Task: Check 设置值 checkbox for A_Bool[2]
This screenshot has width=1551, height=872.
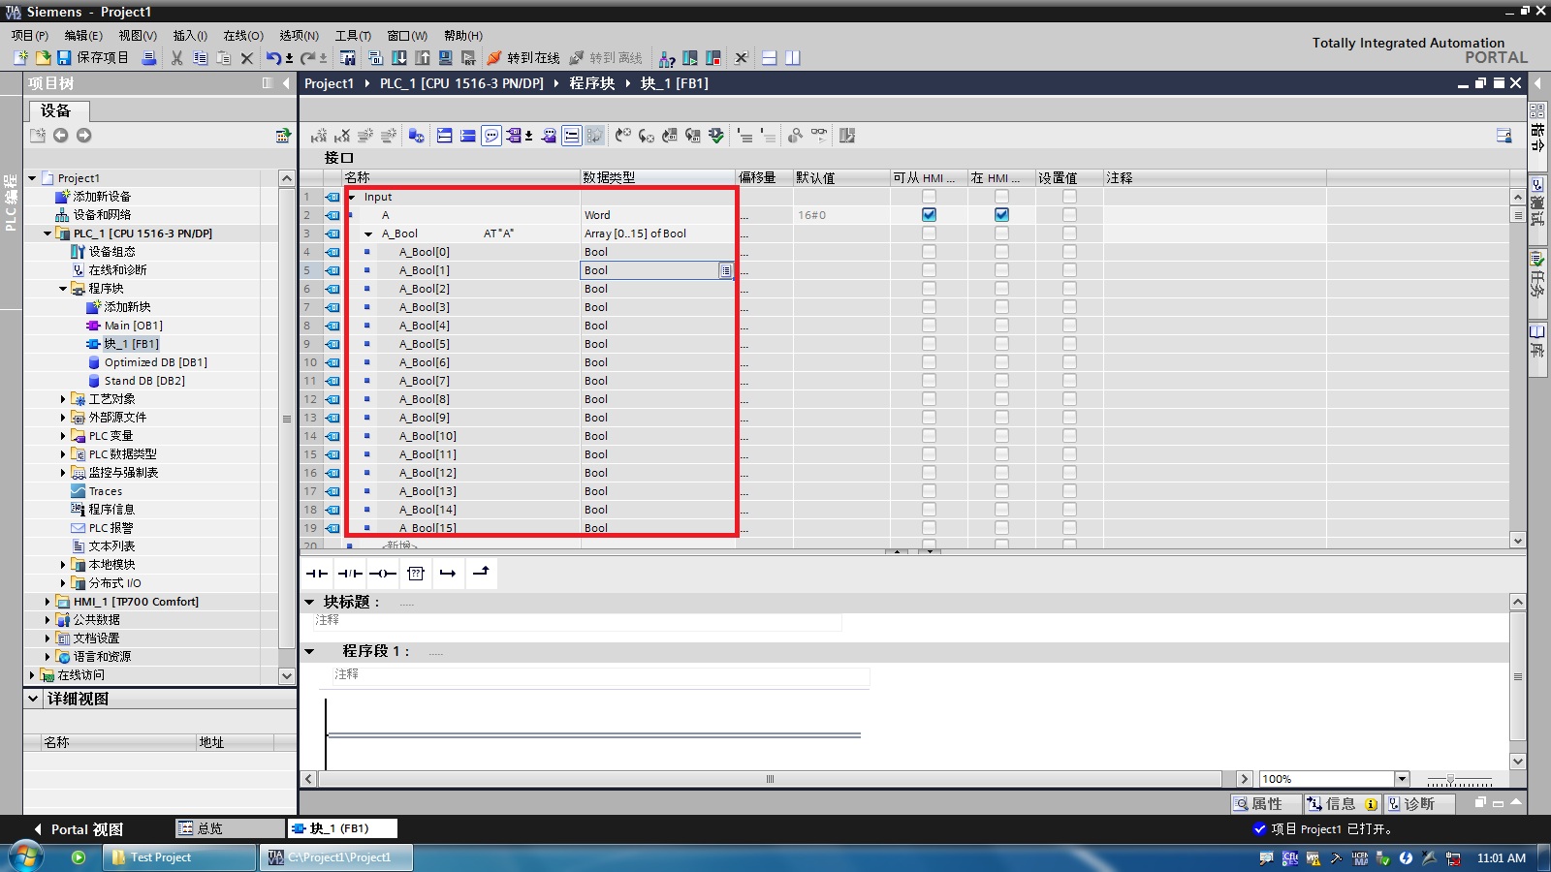Action: tap(1069, 289)
